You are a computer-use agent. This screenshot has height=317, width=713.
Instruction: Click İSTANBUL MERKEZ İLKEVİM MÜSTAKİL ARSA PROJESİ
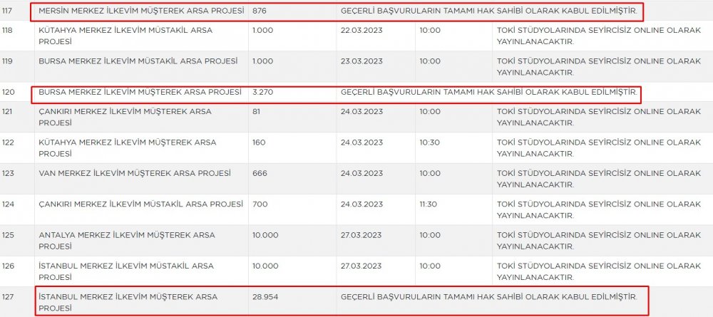point(126,271)
